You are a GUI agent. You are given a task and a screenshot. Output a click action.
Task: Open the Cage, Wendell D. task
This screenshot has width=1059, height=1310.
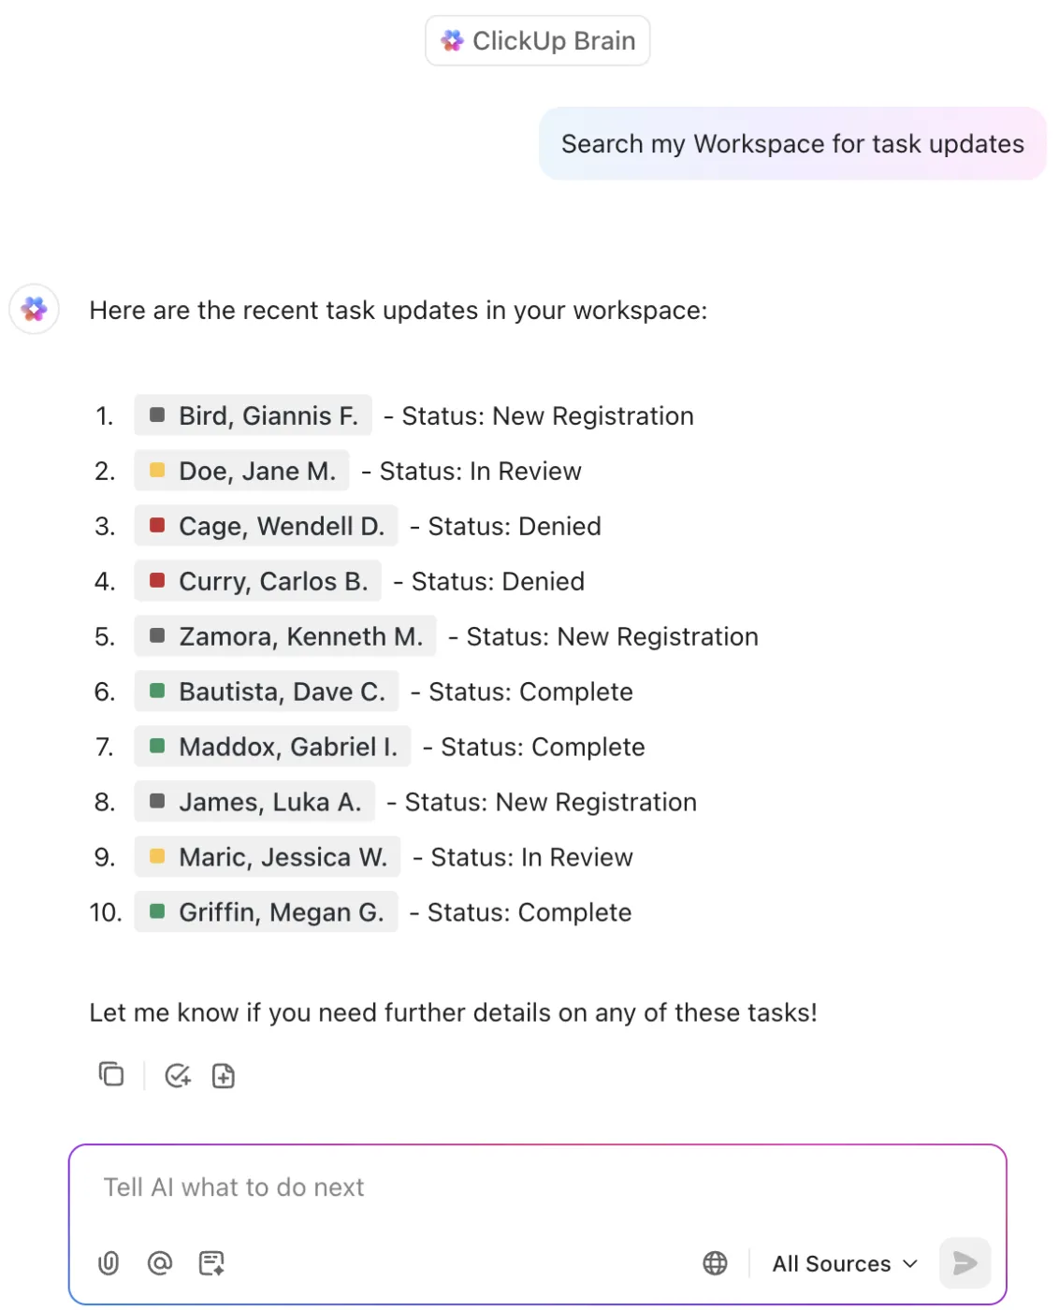266,526
